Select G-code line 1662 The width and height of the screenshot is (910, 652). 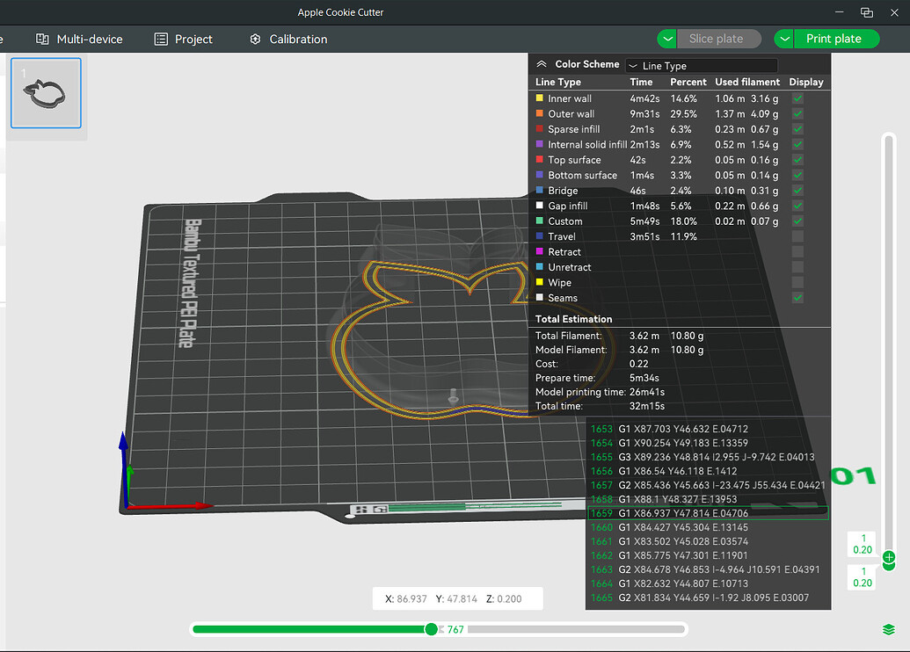[x=708, y=555]
